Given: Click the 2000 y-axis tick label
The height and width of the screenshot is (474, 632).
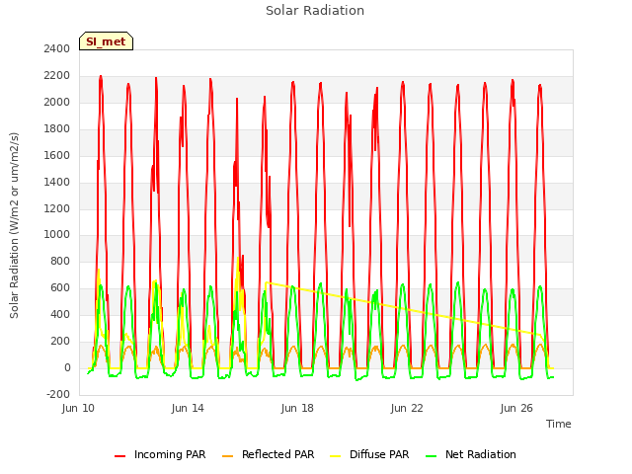Looking at the screenshot, I should point(57,102).
